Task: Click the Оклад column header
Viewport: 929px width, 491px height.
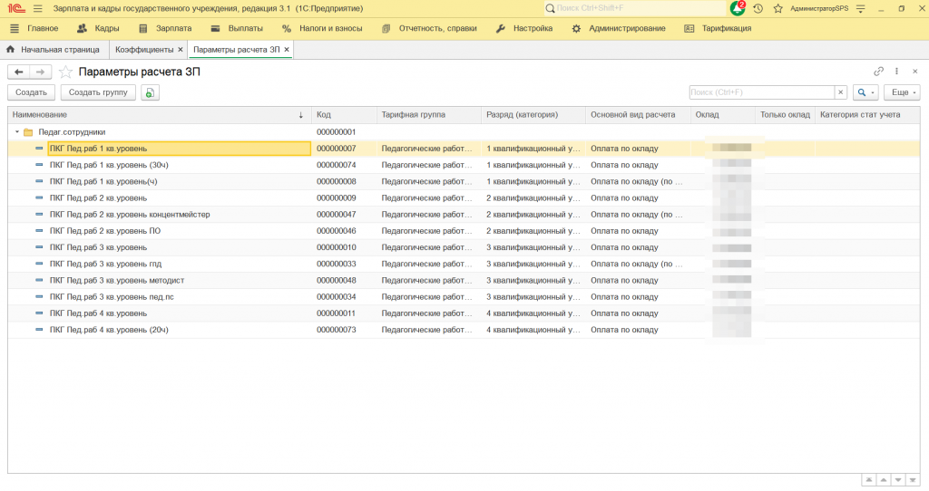Action: [723, 115]
